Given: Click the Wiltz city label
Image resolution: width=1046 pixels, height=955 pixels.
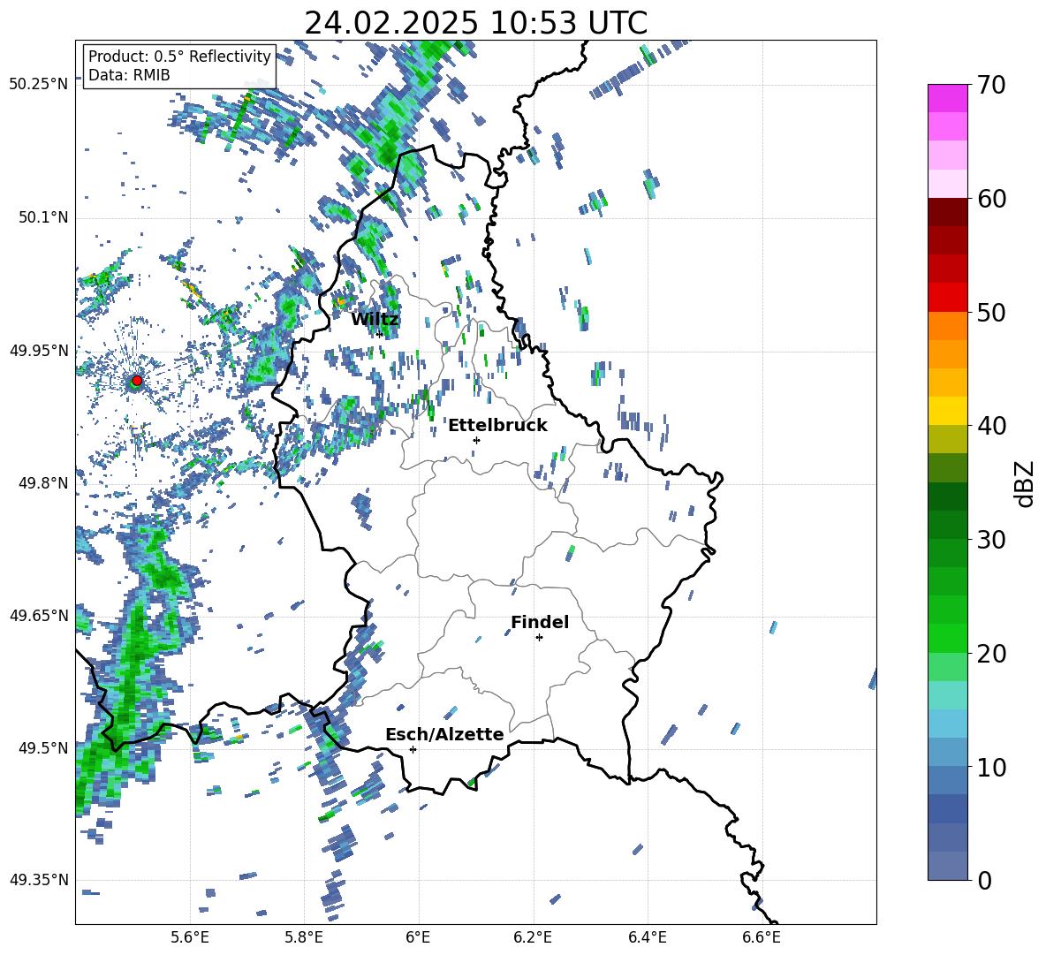Looking at the screenshot, I should click(375, 320).
